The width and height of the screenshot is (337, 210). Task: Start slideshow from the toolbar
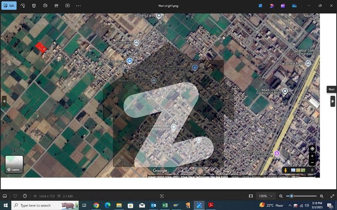pos(67,6)
